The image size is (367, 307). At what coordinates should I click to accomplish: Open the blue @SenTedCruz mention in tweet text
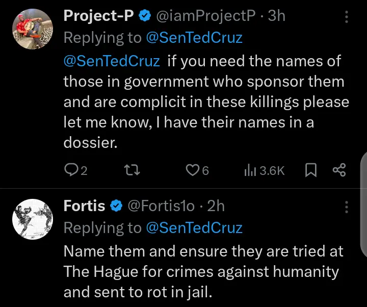pyautogui.click(x=112, y=61)
